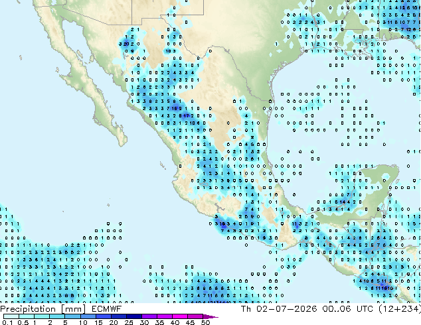Click the legend value label "50"
This screenshot has height=325, width=421.
[206, 322]
